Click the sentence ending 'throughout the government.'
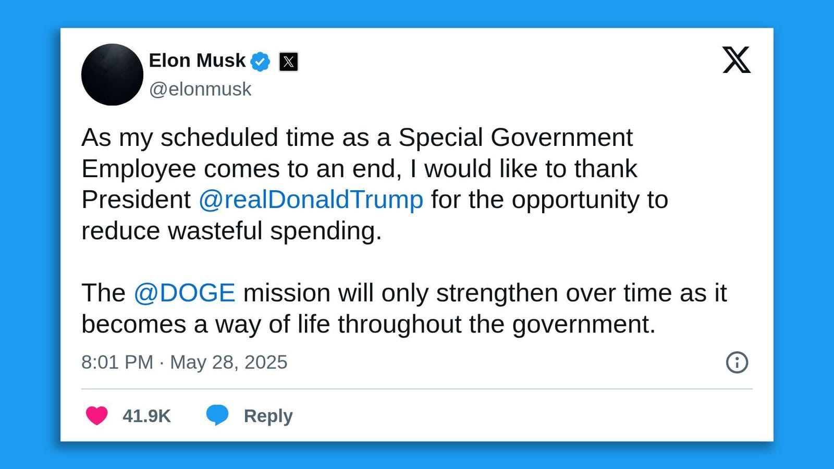The width and height of the screenshot is (834, 469). pyautogui.click(x=368, y=324)
